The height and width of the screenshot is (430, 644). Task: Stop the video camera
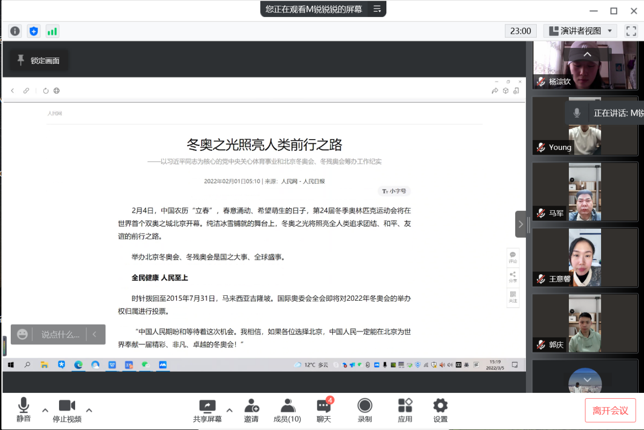[x=67, y=410]
